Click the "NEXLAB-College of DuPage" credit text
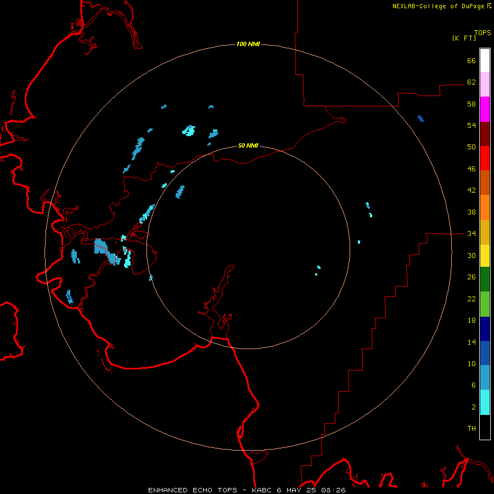 point(438,6)
